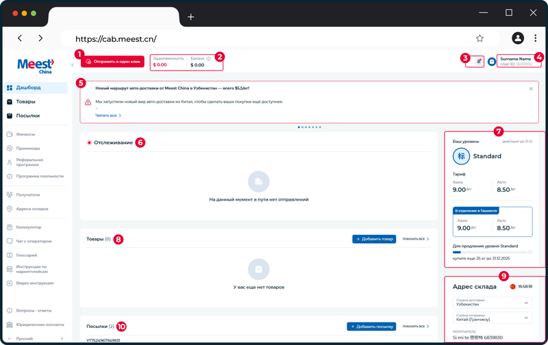
Task: Open the Страна доставки dropdown
Action: [x=493, y=303]
